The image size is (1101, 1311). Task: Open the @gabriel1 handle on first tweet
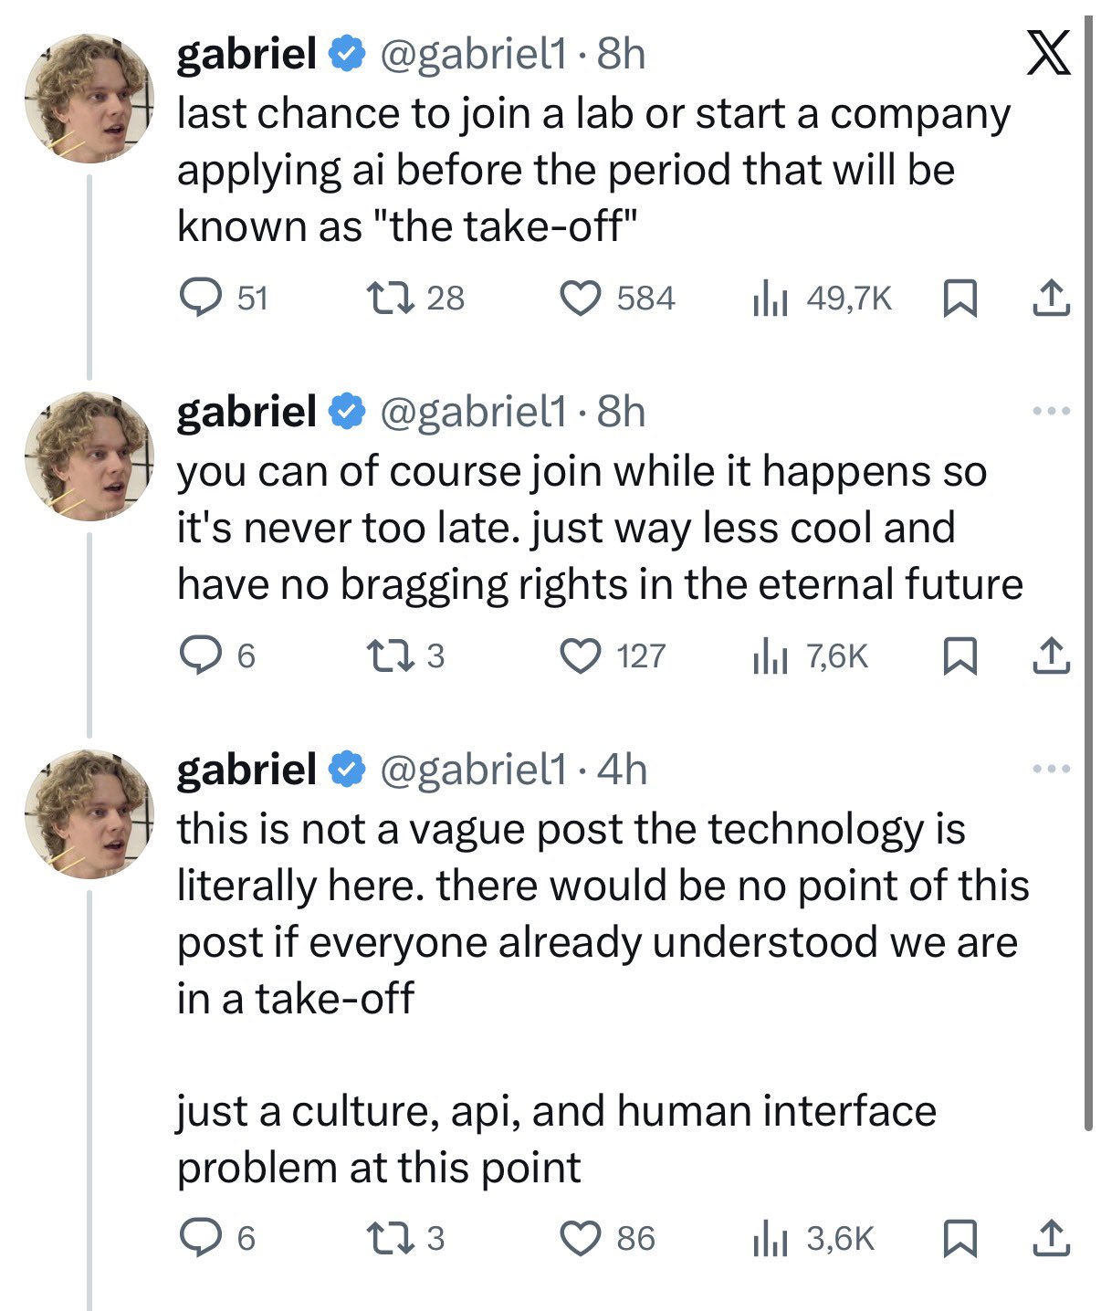point(472,55)
